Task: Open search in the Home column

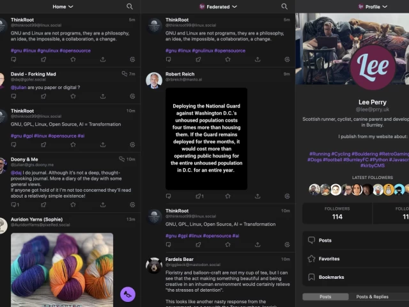Action: click(x=130, y=6)
